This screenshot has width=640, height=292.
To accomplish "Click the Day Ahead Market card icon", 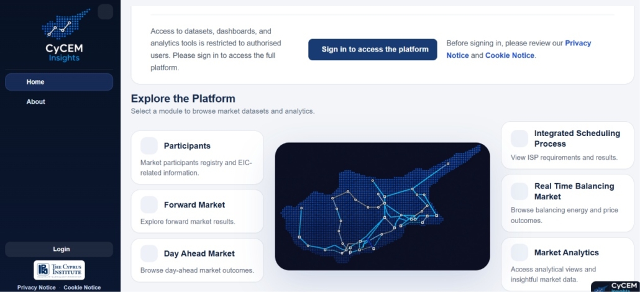I will (149, 253).
